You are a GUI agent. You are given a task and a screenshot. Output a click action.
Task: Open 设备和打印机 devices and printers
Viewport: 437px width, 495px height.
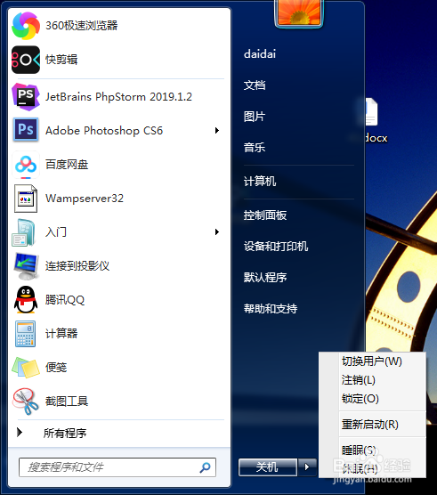[276, 247]
